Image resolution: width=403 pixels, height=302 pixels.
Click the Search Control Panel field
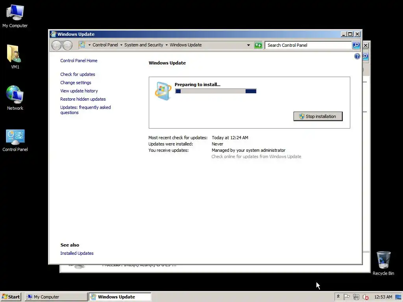point(308,45)
